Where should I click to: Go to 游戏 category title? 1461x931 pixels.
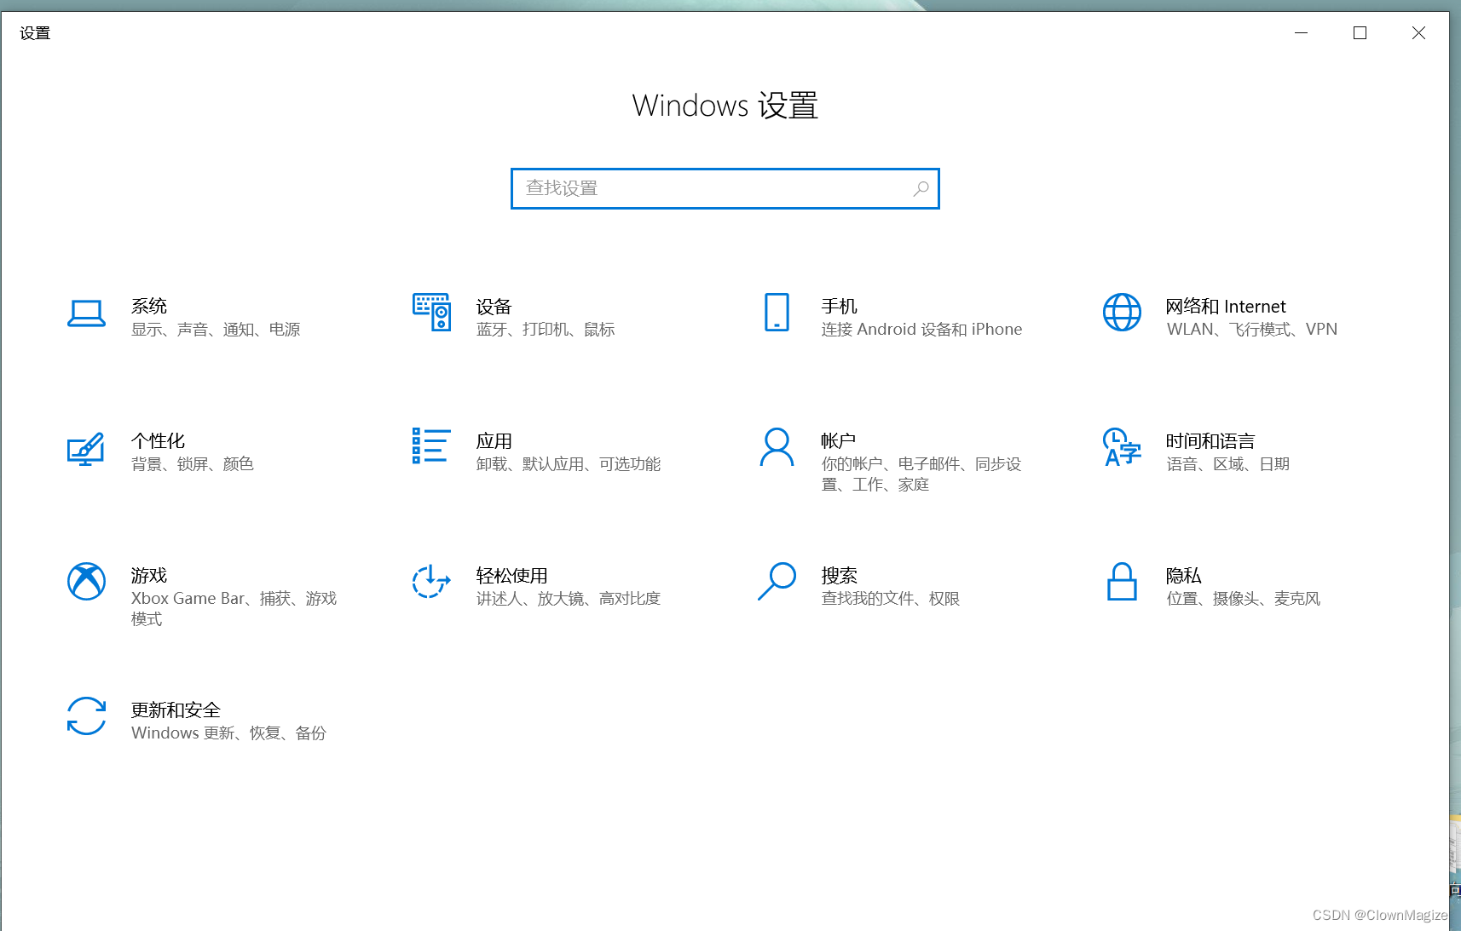click(x=149, y=575)
